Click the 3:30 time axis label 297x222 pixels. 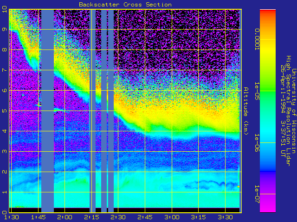point(225,217)
